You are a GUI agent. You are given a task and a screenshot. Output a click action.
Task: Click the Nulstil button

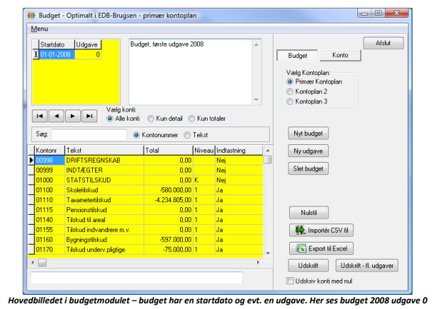coord(309,213)
